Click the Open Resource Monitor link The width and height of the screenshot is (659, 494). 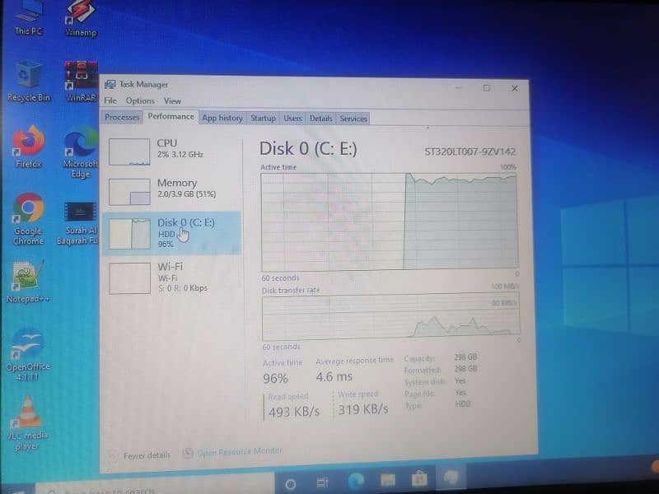tap(239, 451)
